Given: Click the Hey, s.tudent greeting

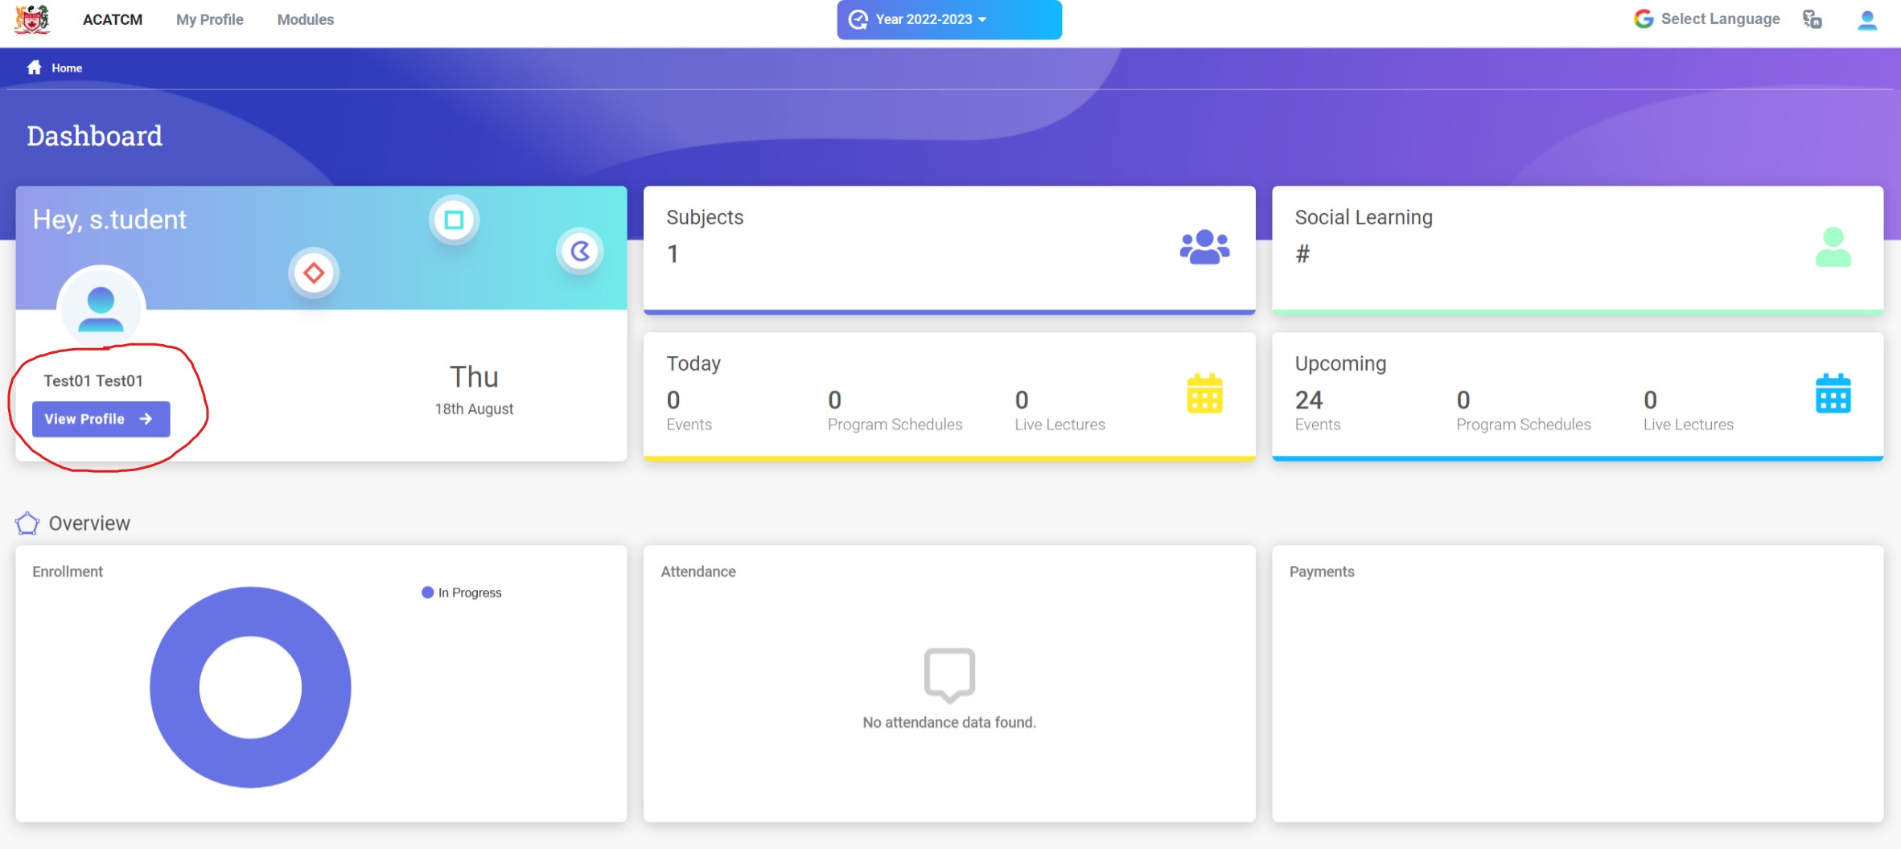Looking at the screenshot, I should pos(109,219).
